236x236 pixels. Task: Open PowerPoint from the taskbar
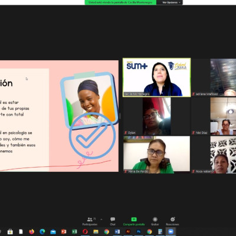click(x=64, y=232)
